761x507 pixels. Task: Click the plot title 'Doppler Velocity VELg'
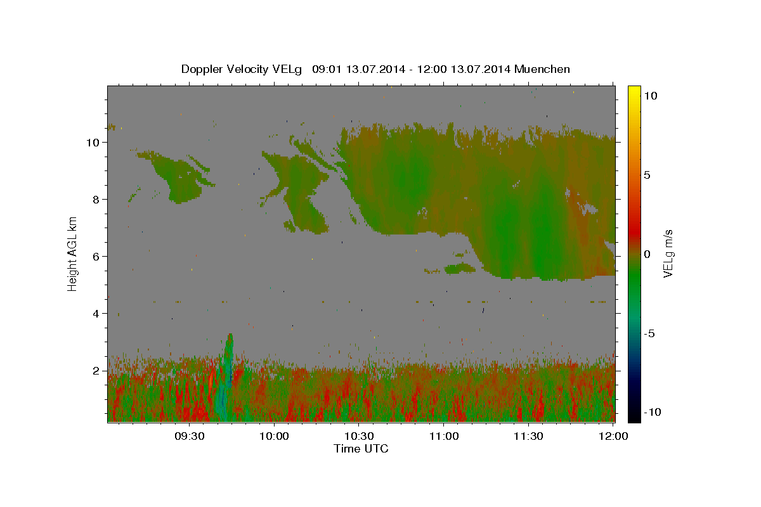243,69
